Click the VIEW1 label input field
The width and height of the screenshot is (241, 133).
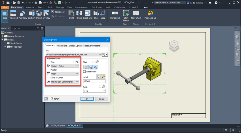point(94,81)
